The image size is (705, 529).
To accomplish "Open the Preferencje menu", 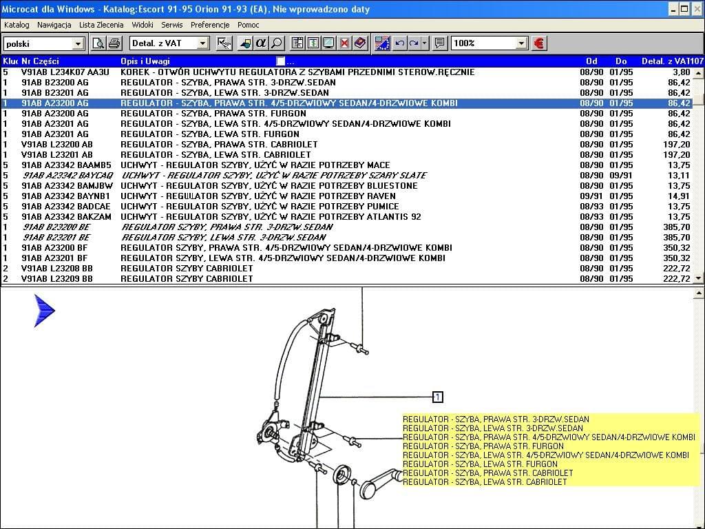I will [210, 25].
